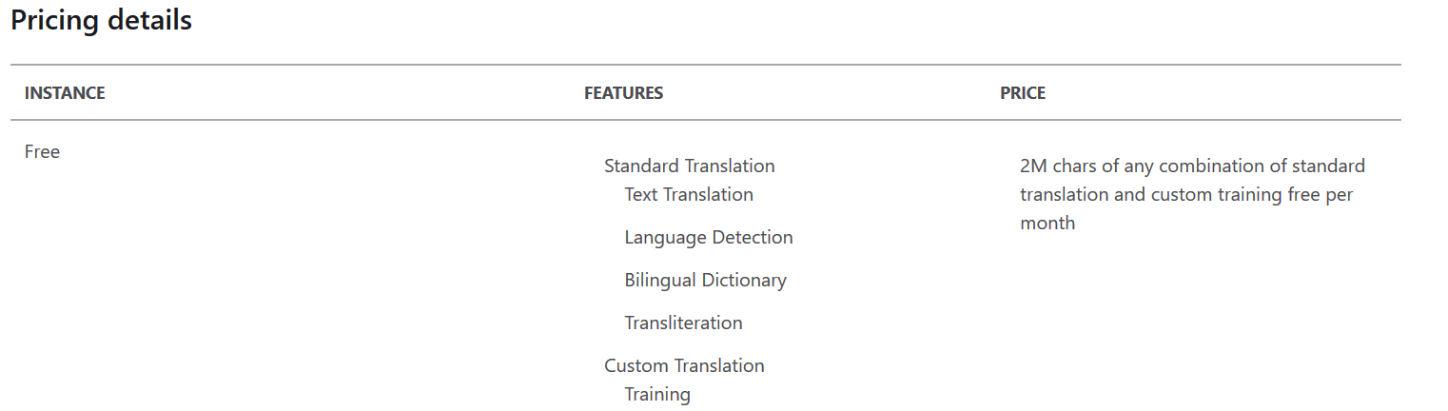Click "custom training" in the price description
Image resolution: width=1448 pixels, height=411 pixels.
pyautogui.click(x=1216, y=195)
